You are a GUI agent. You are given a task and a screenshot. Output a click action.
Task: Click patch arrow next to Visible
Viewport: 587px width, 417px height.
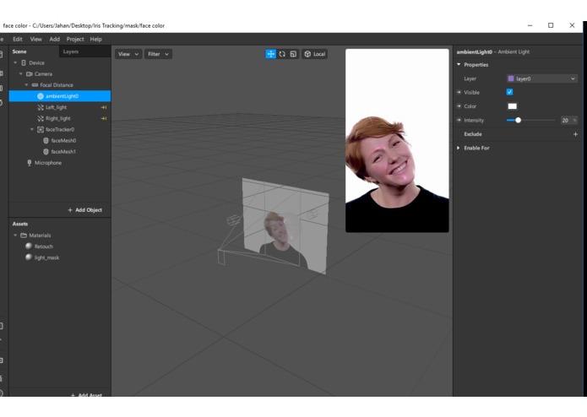click(459, 92)
